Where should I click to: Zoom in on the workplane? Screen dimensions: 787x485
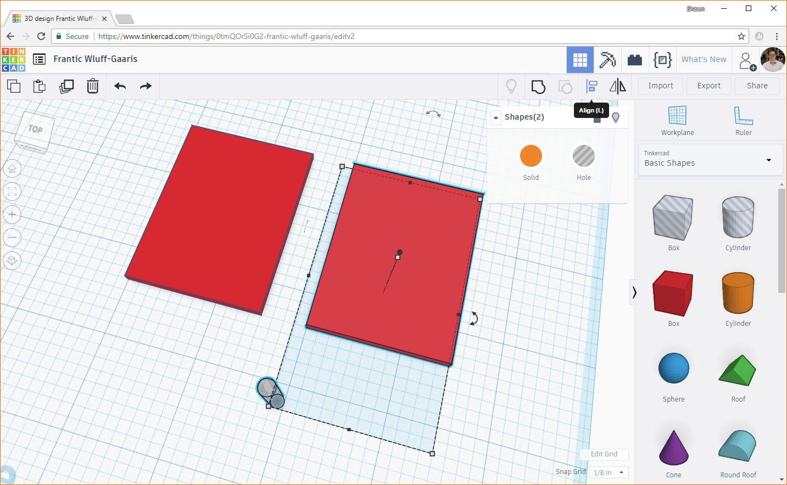click(12, 215)
